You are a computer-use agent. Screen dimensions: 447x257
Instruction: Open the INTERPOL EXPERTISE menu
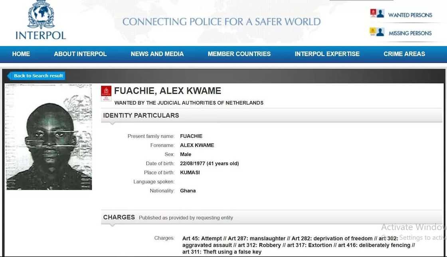(327, 54)
